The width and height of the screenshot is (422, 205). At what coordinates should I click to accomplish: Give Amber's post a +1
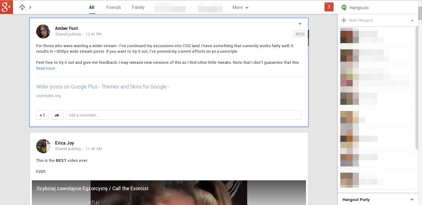(42, 115)
